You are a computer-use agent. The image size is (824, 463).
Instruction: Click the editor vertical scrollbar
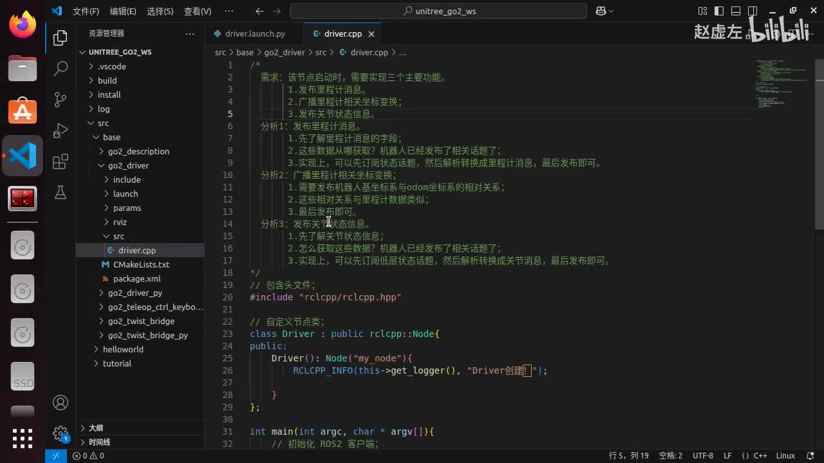click(819, 145)
